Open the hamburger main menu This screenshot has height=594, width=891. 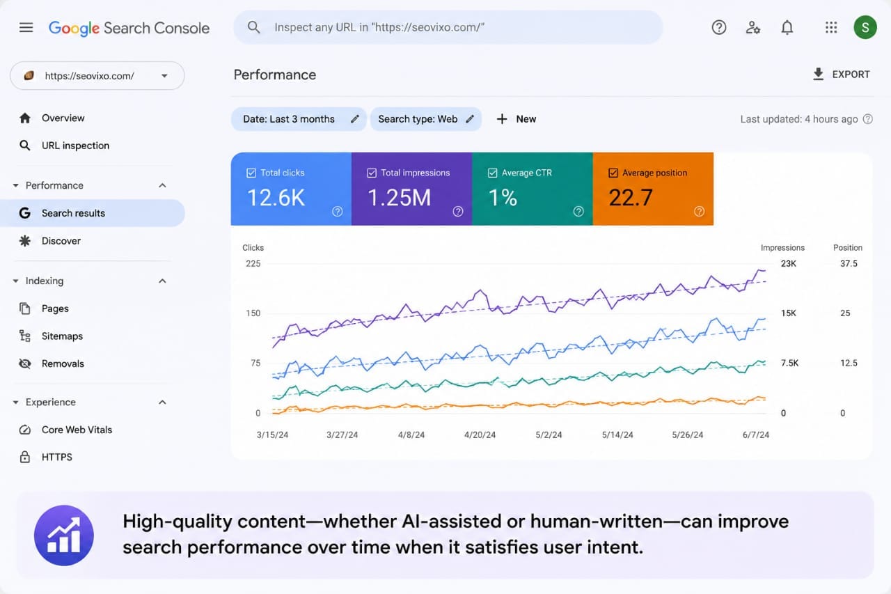click(26, 28)
